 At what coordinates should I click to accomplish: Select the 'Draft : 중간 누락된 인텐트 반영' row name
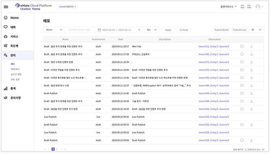click(x=58, y=62)
